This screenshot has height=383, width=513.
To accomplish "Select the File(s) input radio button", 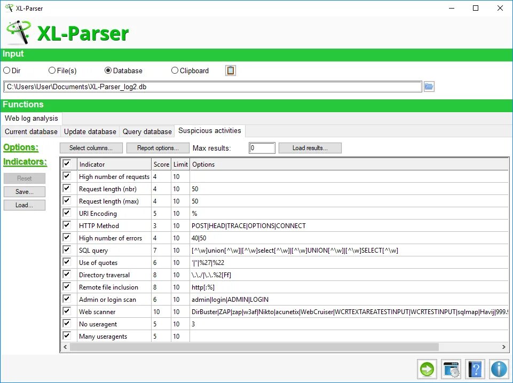I will pyautogui.click(x=52, y=71).
